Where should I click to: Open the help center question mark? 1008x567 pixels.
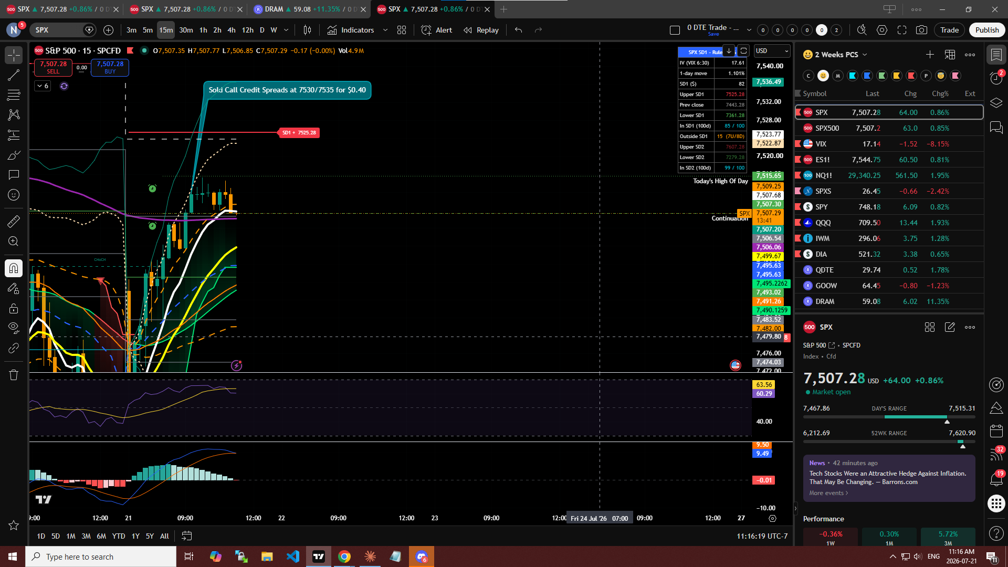tap(996, 533)
